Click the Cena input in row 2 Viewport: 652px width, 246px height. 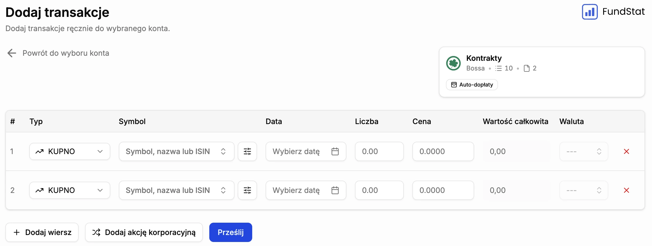click(443, 190)
